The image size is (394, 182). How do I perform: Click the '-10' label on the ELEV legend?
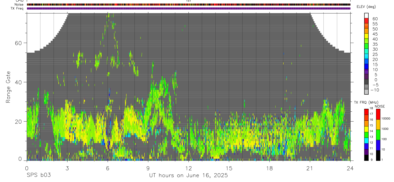[x=375, y=90]
